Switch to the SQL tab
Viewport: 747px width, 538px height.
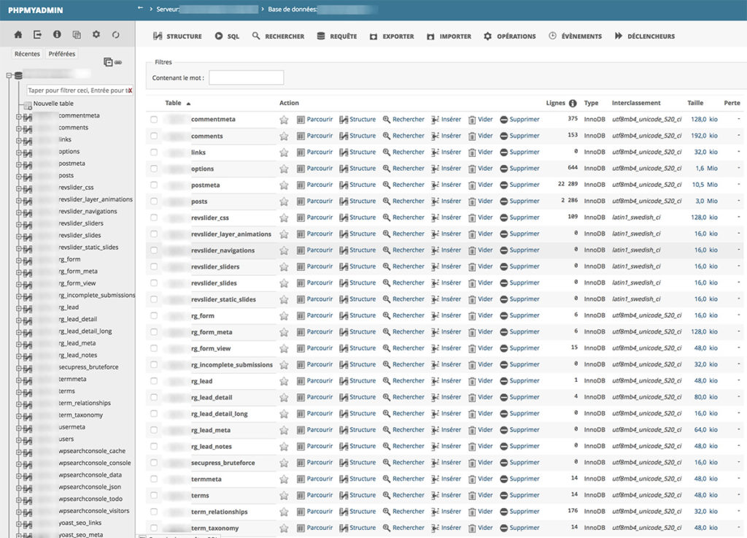[x=227, y=36]
